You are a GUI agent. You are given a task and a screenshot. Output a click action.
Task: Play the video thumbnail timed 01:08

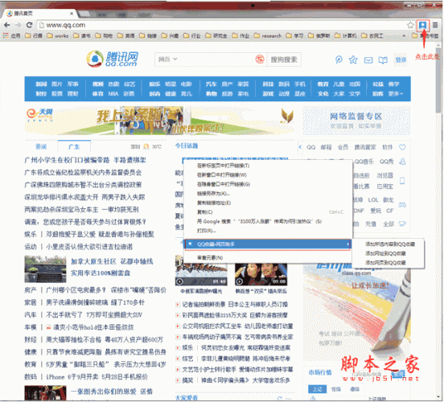[261, 274]
